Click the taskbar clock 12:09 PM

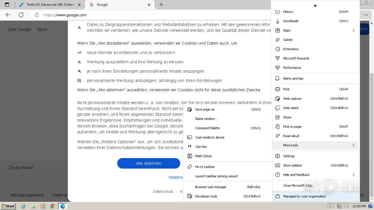(x=359, y=206)
